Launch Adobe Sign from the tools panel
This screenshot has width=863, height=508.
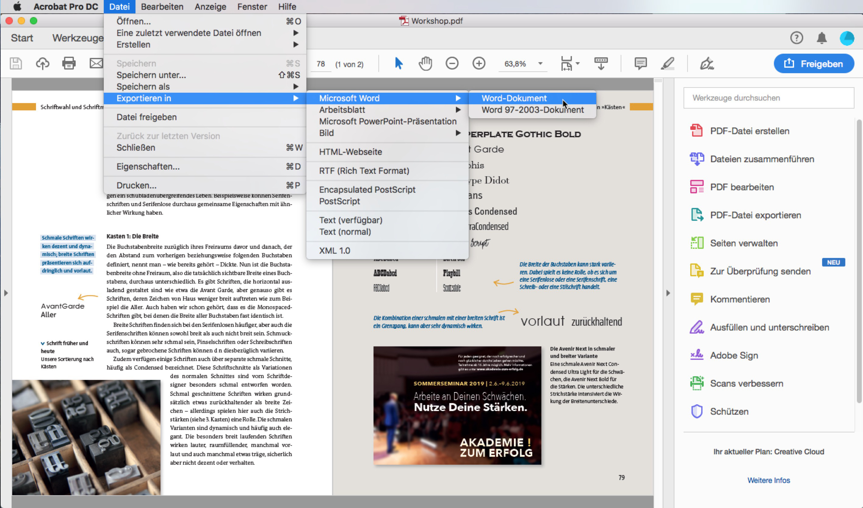[734, 355]
